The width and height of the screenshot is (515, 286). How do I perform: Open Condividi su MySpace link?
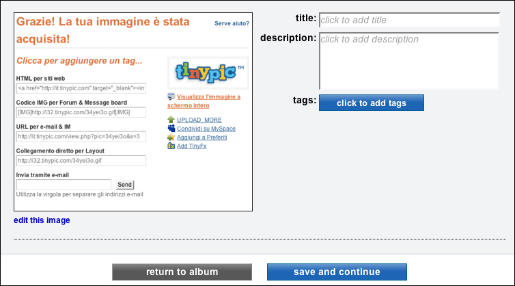(x=206, y=129)
